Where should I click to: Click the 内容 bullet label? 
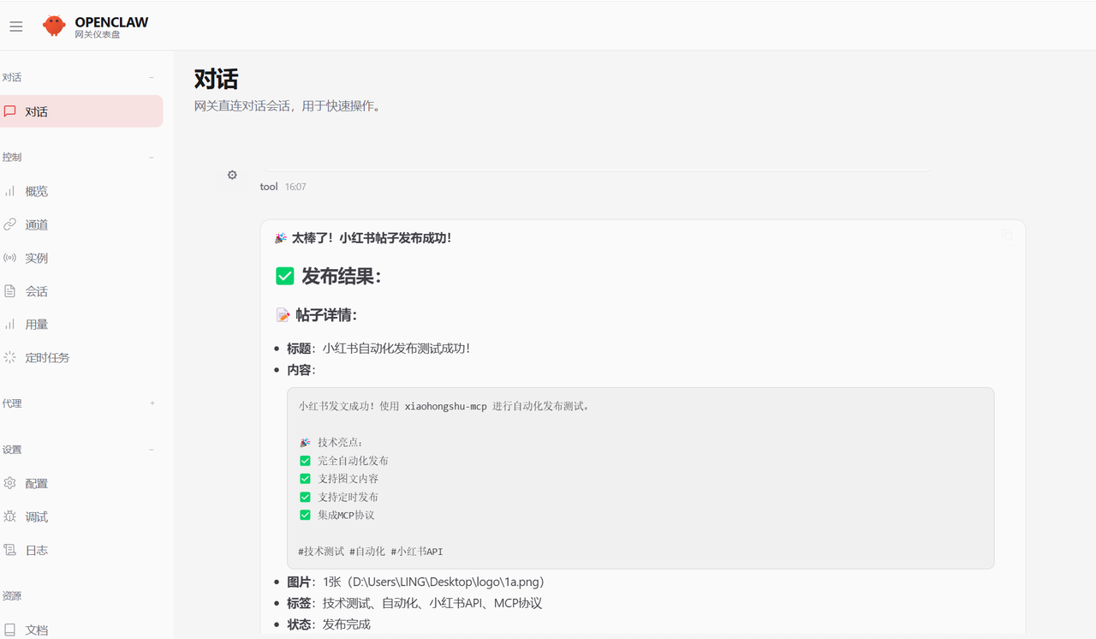(301, 370)
